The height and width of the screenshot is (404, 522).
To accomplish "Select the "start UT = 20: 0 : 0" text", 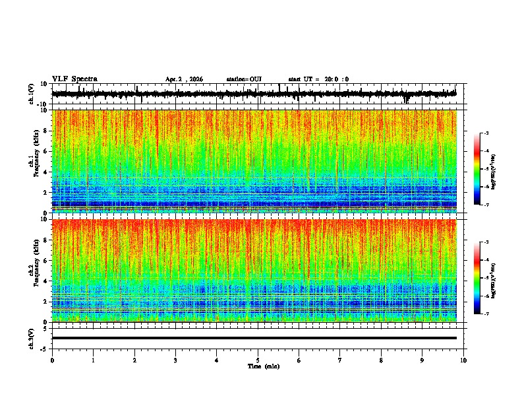I will 318,79.
